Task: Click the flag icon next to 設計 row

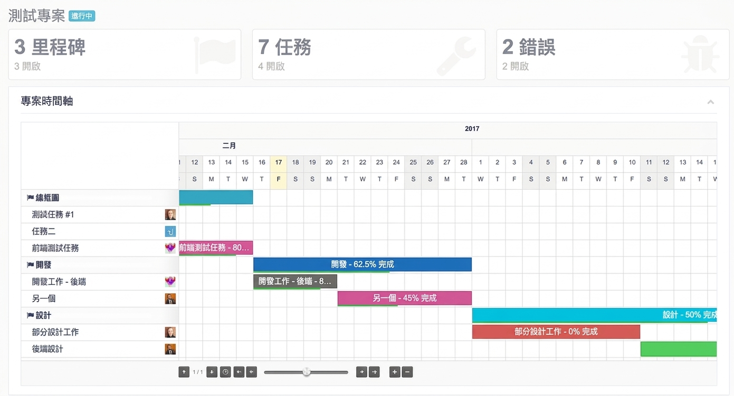Action: [30, 315]
